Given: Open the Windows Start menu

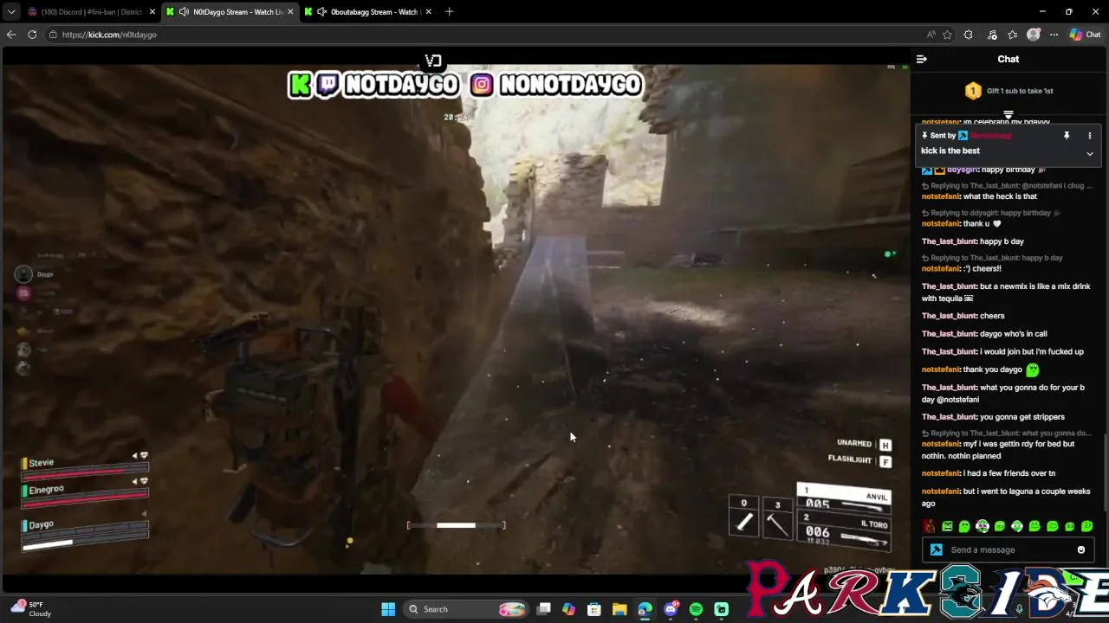Looking at the screenshot, I should pos(388,609).
